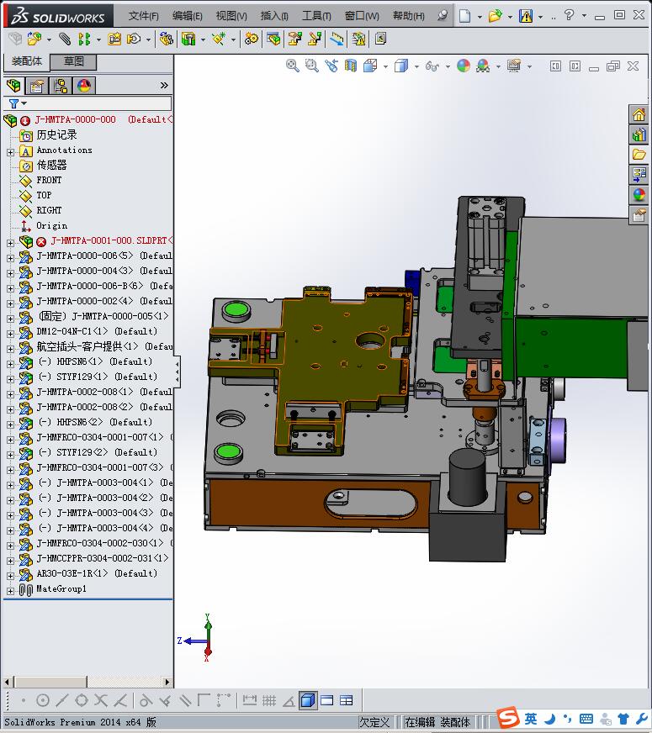
Task: Open the 编辑(E) menu
Action: 187,16
